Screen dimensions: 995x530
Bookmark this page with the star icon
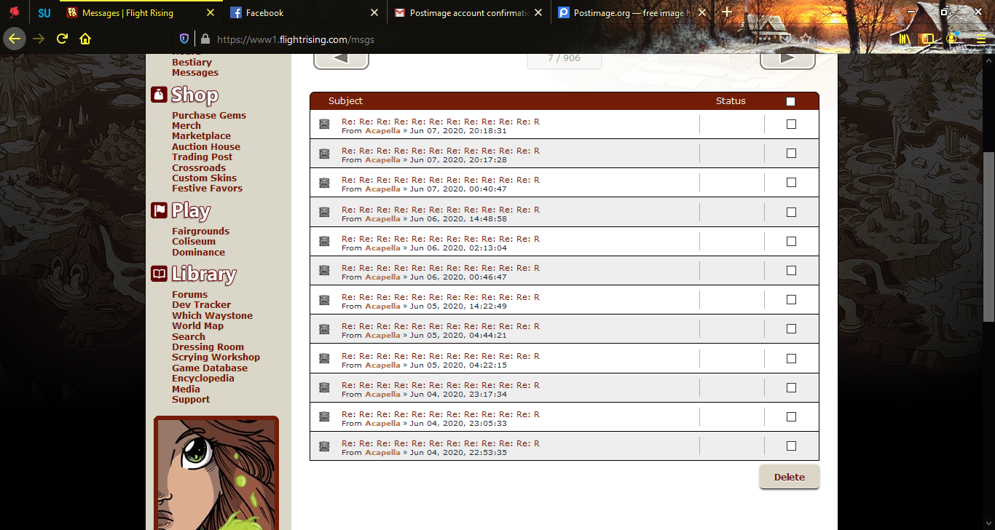click(x=806, y=38)
